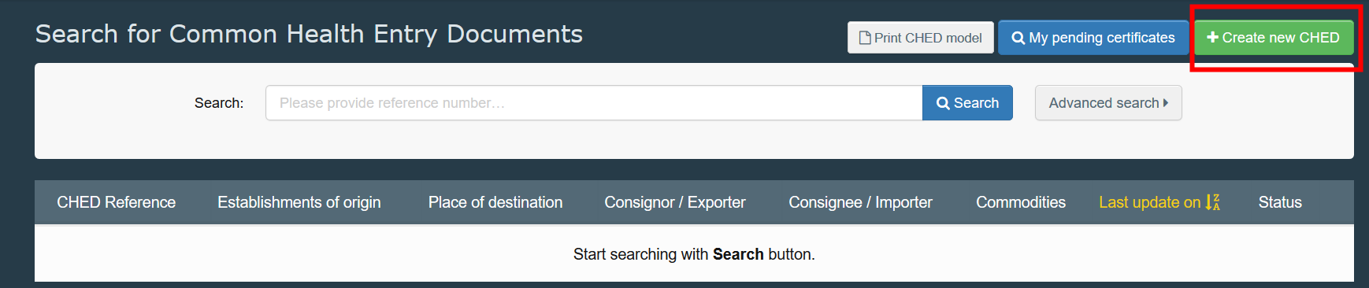Image resolution: width=1369 pixels, height=288 pixels.
Task: Focus the reference number search field
Action: (x=594, y=103)
